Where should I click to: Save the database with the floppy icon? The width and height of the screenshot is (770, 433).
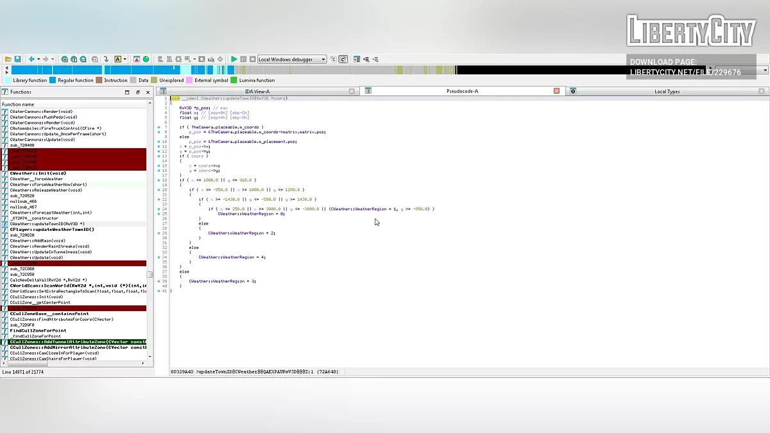[x=17, y=59]
